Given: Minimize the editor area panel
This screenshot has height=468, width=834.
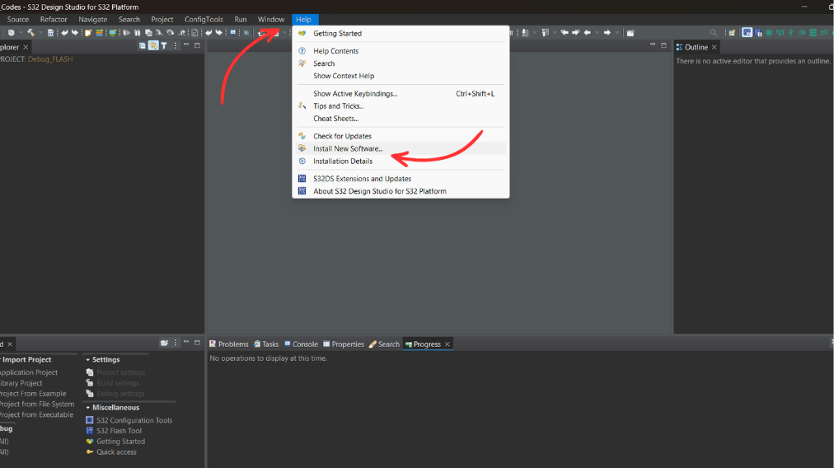Looking at the screenshot, I should [x=653, y=45].
